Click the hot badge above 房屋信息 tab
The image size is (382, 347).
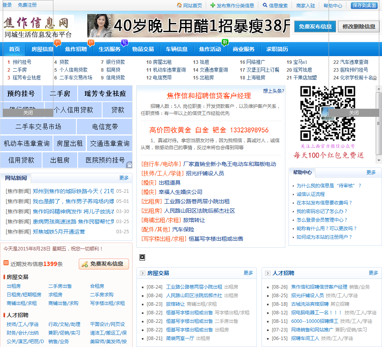coord(58,43)
